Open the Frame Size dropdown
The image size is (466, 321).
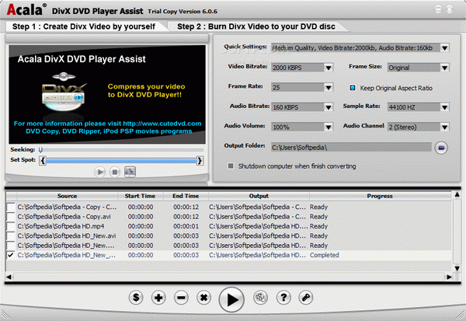tap(444, 68)
